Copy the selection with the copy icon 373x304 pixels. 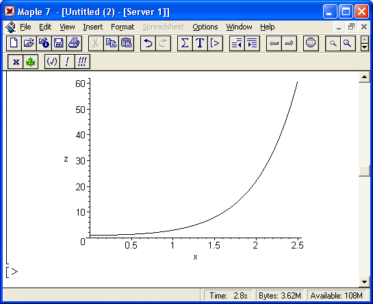point(111,43)
